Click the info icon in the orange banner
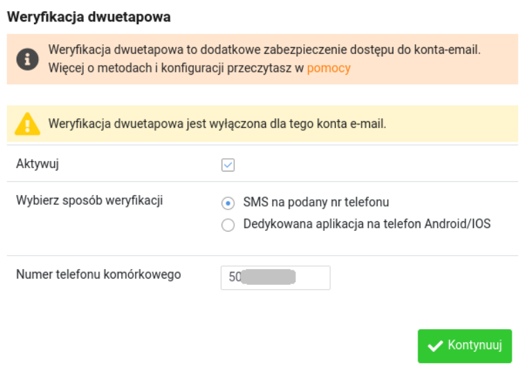Screen dimensions: 520x372 click(x=28, y=59)
